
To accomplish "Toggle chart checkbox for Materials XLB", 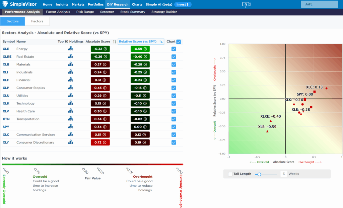I will (174, 64).
